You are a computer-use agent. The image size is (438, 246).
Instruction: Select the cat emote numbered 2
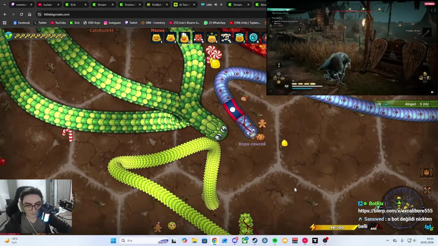coord(170,38)
